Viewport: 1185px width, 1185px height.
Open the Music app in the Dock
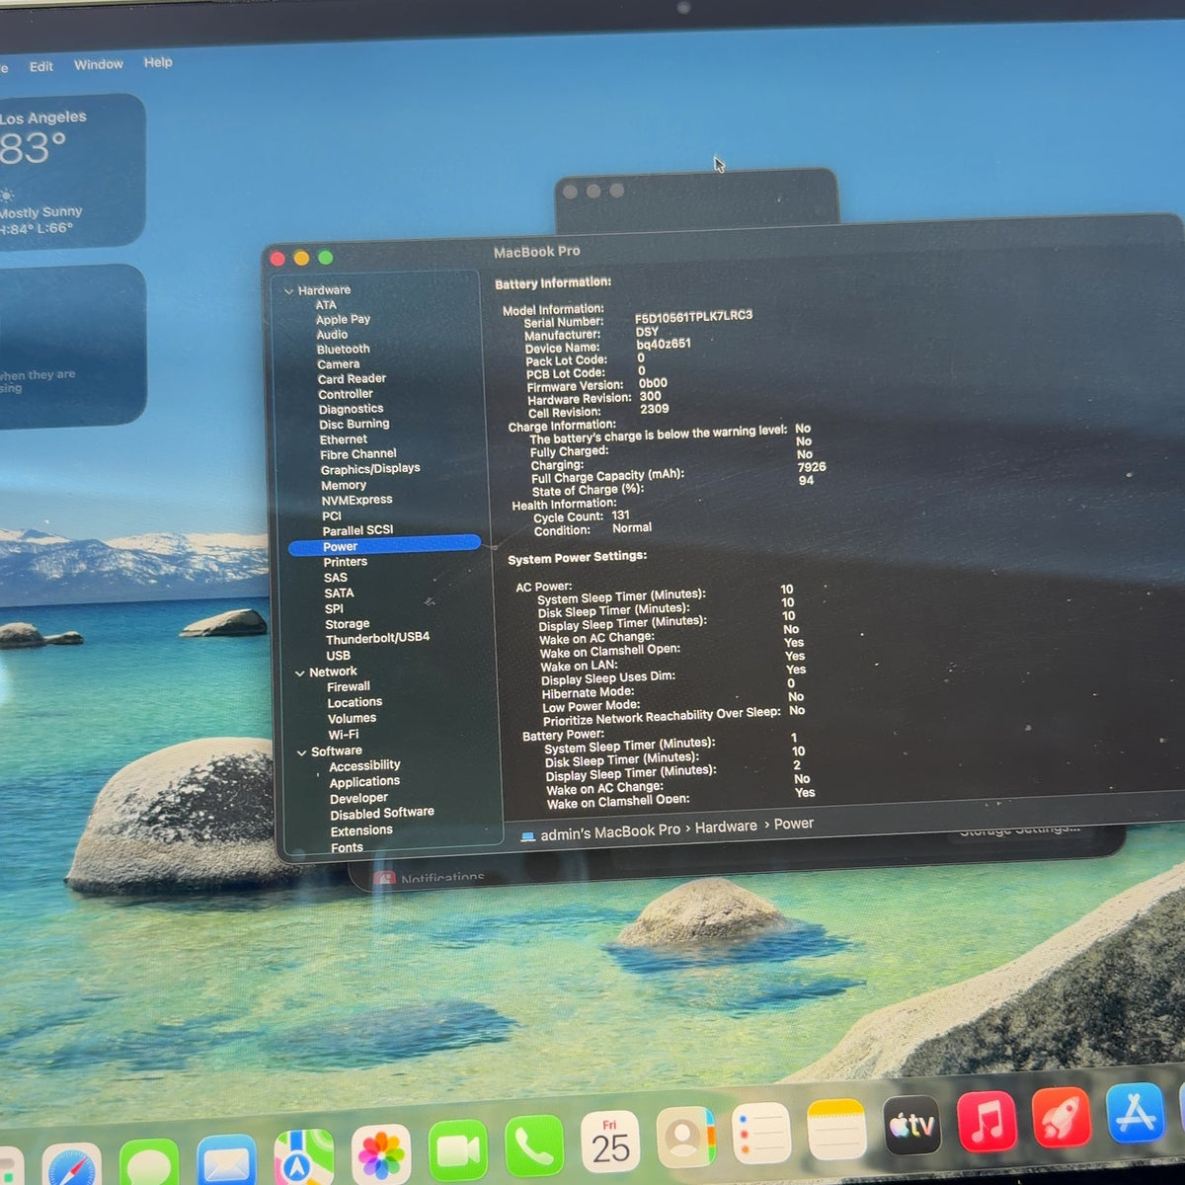[x=987, y=1121]
